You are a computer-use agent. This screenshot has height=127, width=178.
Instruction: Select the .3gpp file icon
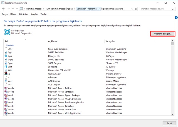[6, 63]
